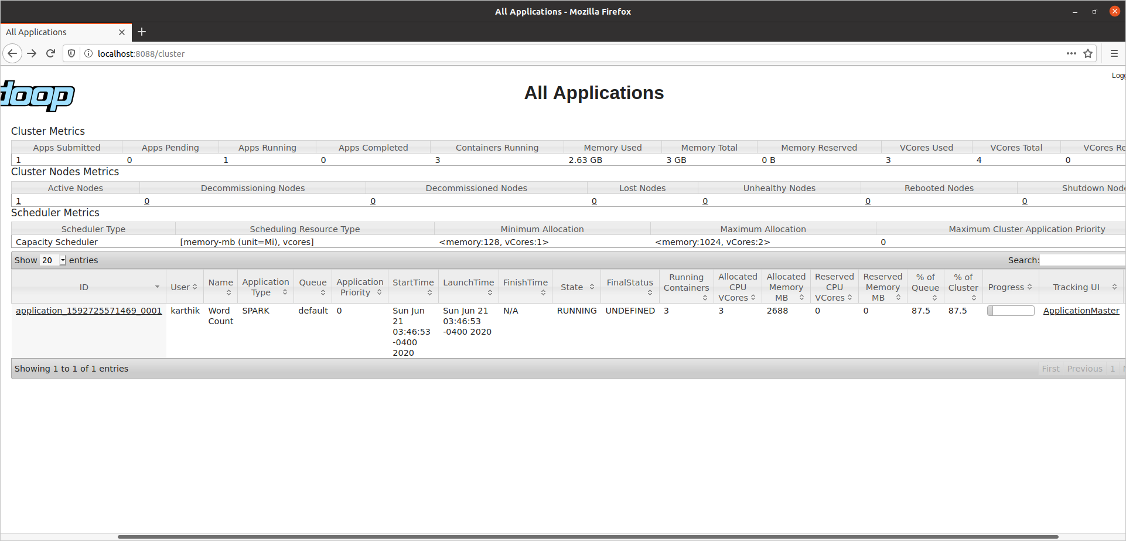Click the Lost Nodes count link
The width and height of the screenshot is (1126, 541).
click(594, 201)
